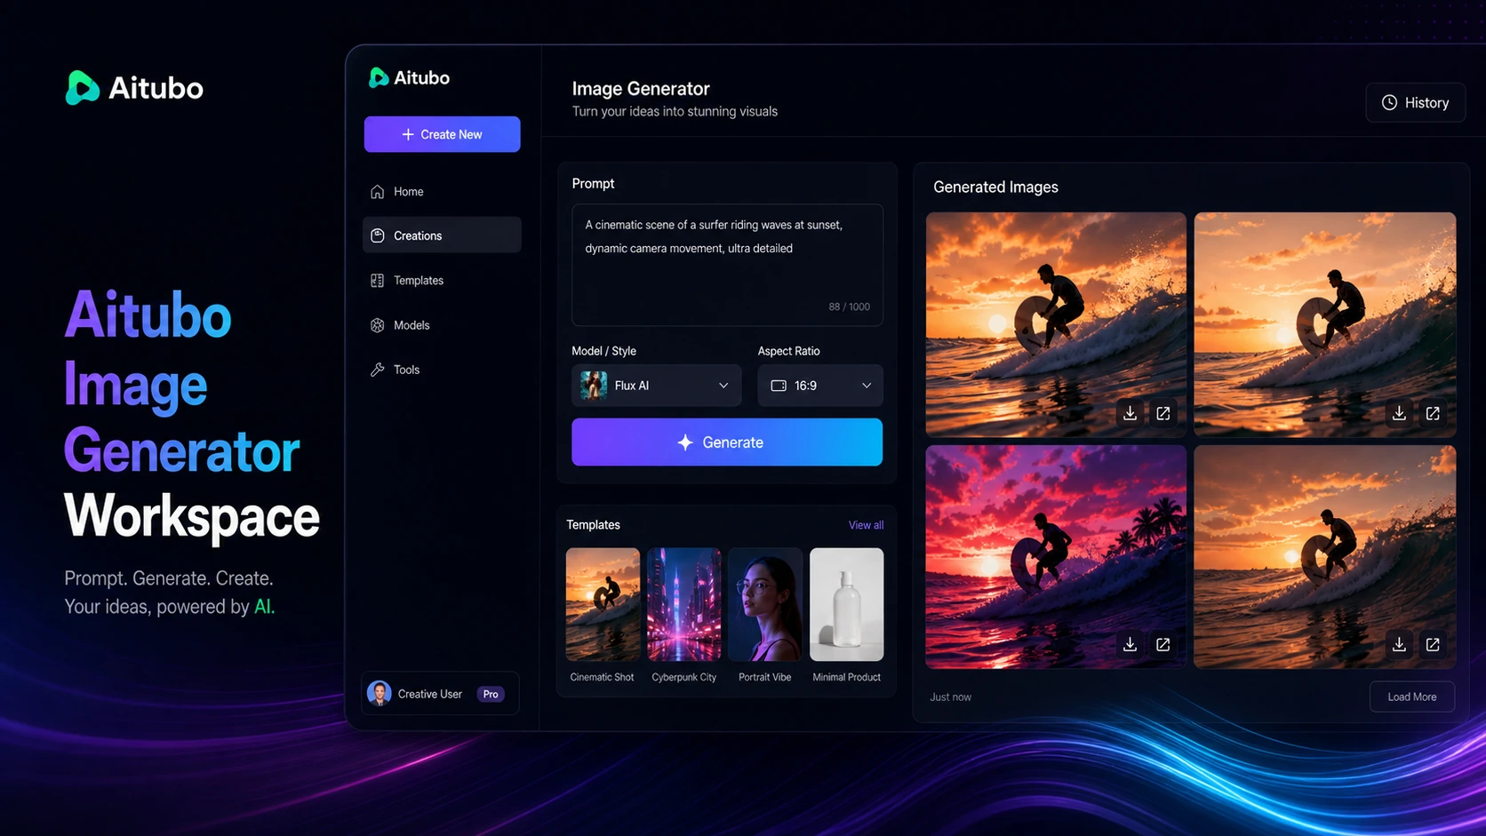1486x836 pixels.
Task: Click the Generate button
Action: point(727,442)
